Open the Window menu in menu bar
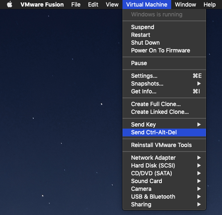Screen dimensions: 222x215 [185, 5]
